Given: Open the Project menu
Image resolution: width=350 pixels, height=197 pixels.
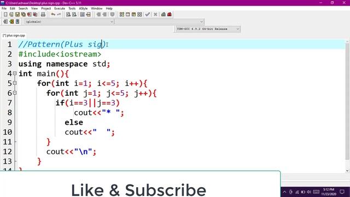Looking at the screenshot, I should (x=46, y=9).
